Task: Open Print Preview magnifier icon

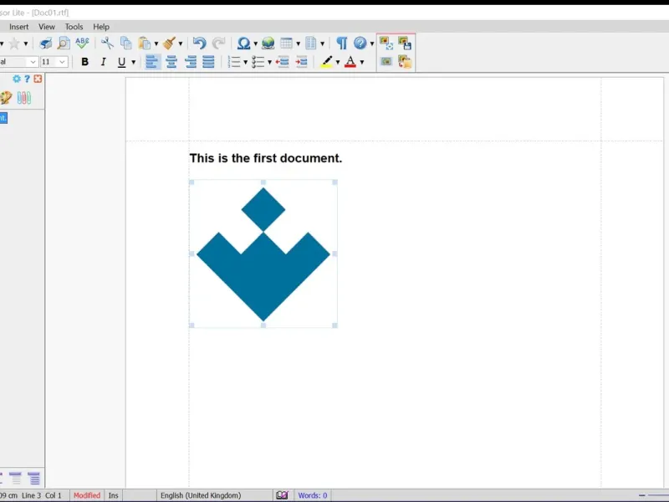Action: (x=64, y=44)
